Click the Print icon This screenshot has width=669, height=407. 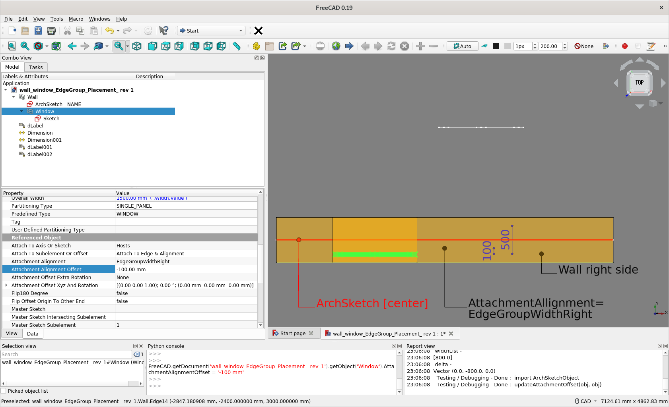point(51,31)
